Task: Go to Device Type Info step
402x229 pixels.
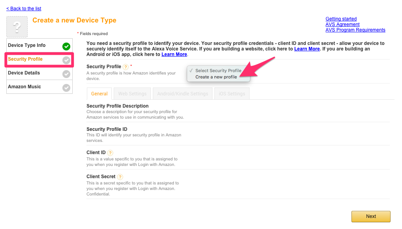Action: 39,45
